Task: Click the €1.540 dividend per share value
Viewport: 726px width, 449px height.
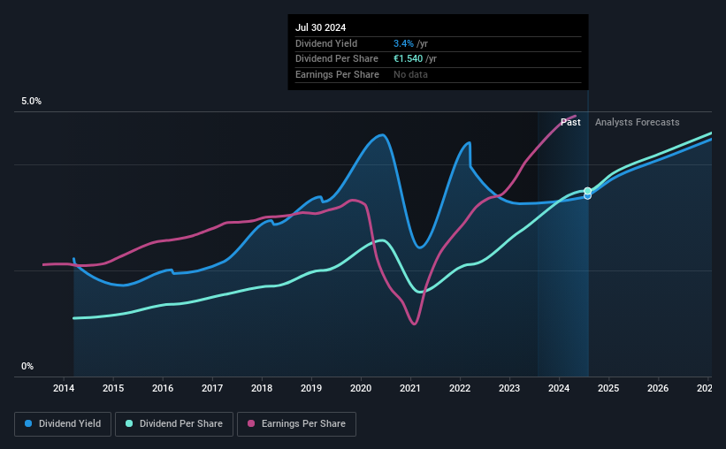Action: click(x=408, y=59)
